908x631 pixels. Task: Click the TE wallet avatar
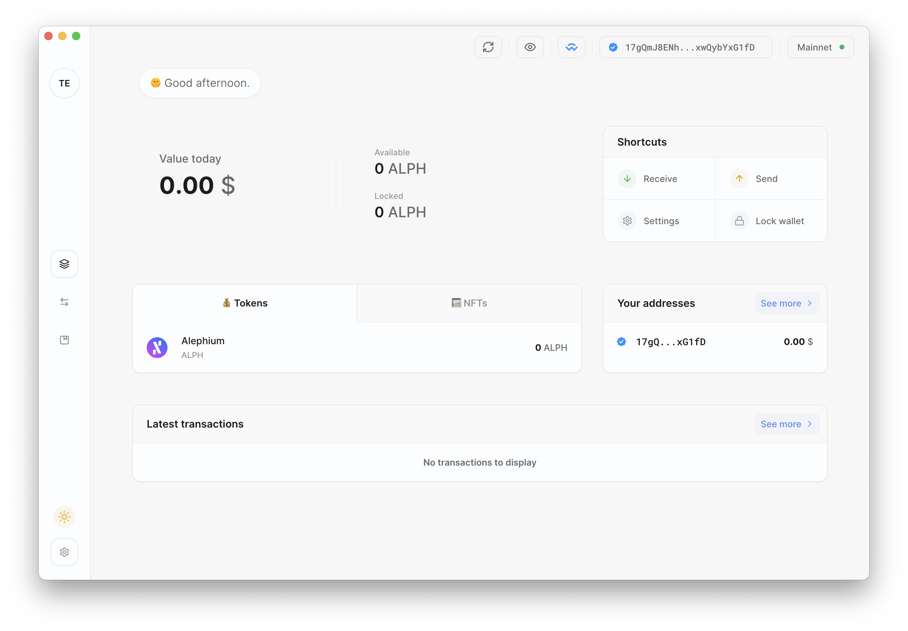[64, 83]
